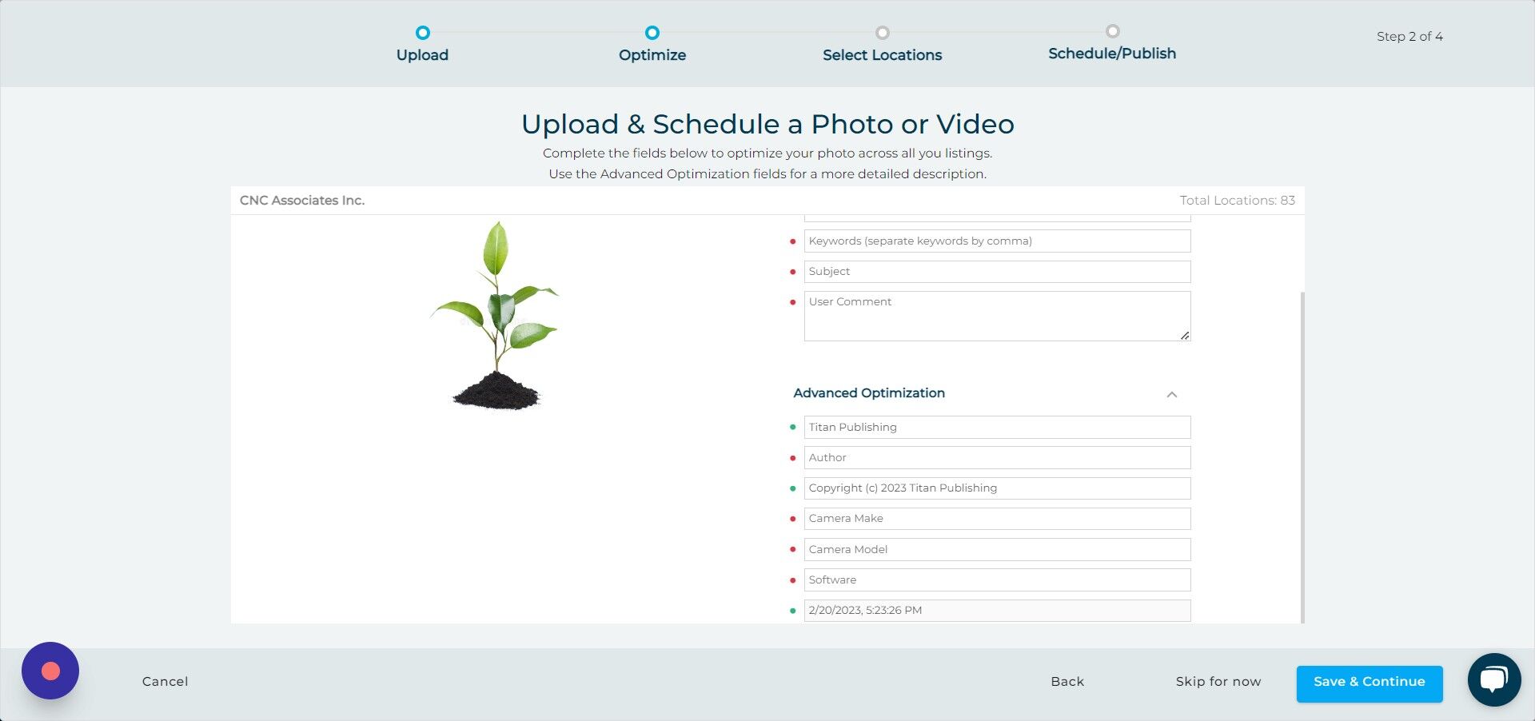Image resolution: width=1535 pixels, height=721 pixels.
Task: Click the red dot beside Keywords field
Action: [792, 241]
